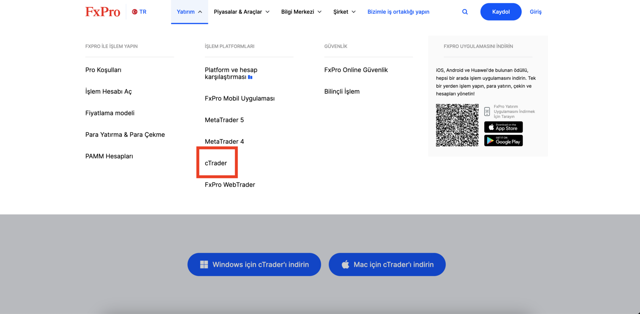Collapse the Yatırım menu chevron
The height and width of the screenshot is (314, 640).
[x=200, y=12]
